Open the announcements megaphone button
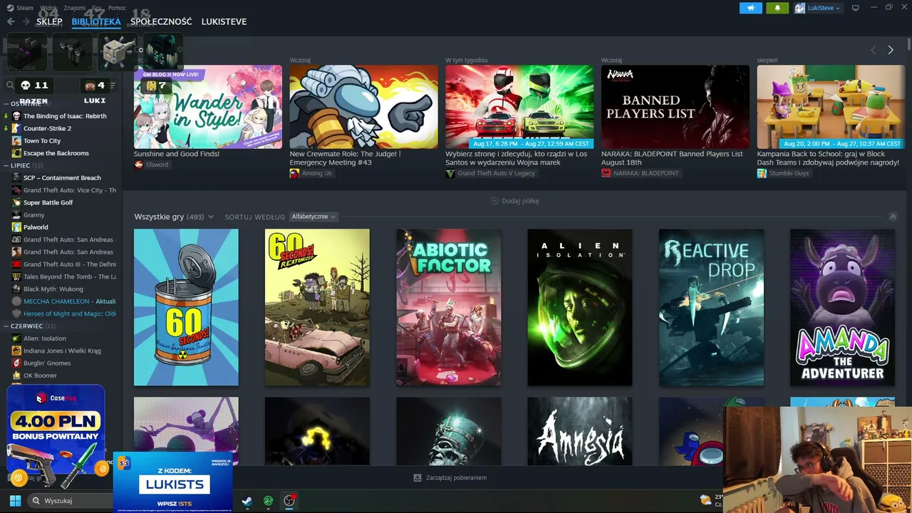The image size is (912, 513). pos(750,8)
